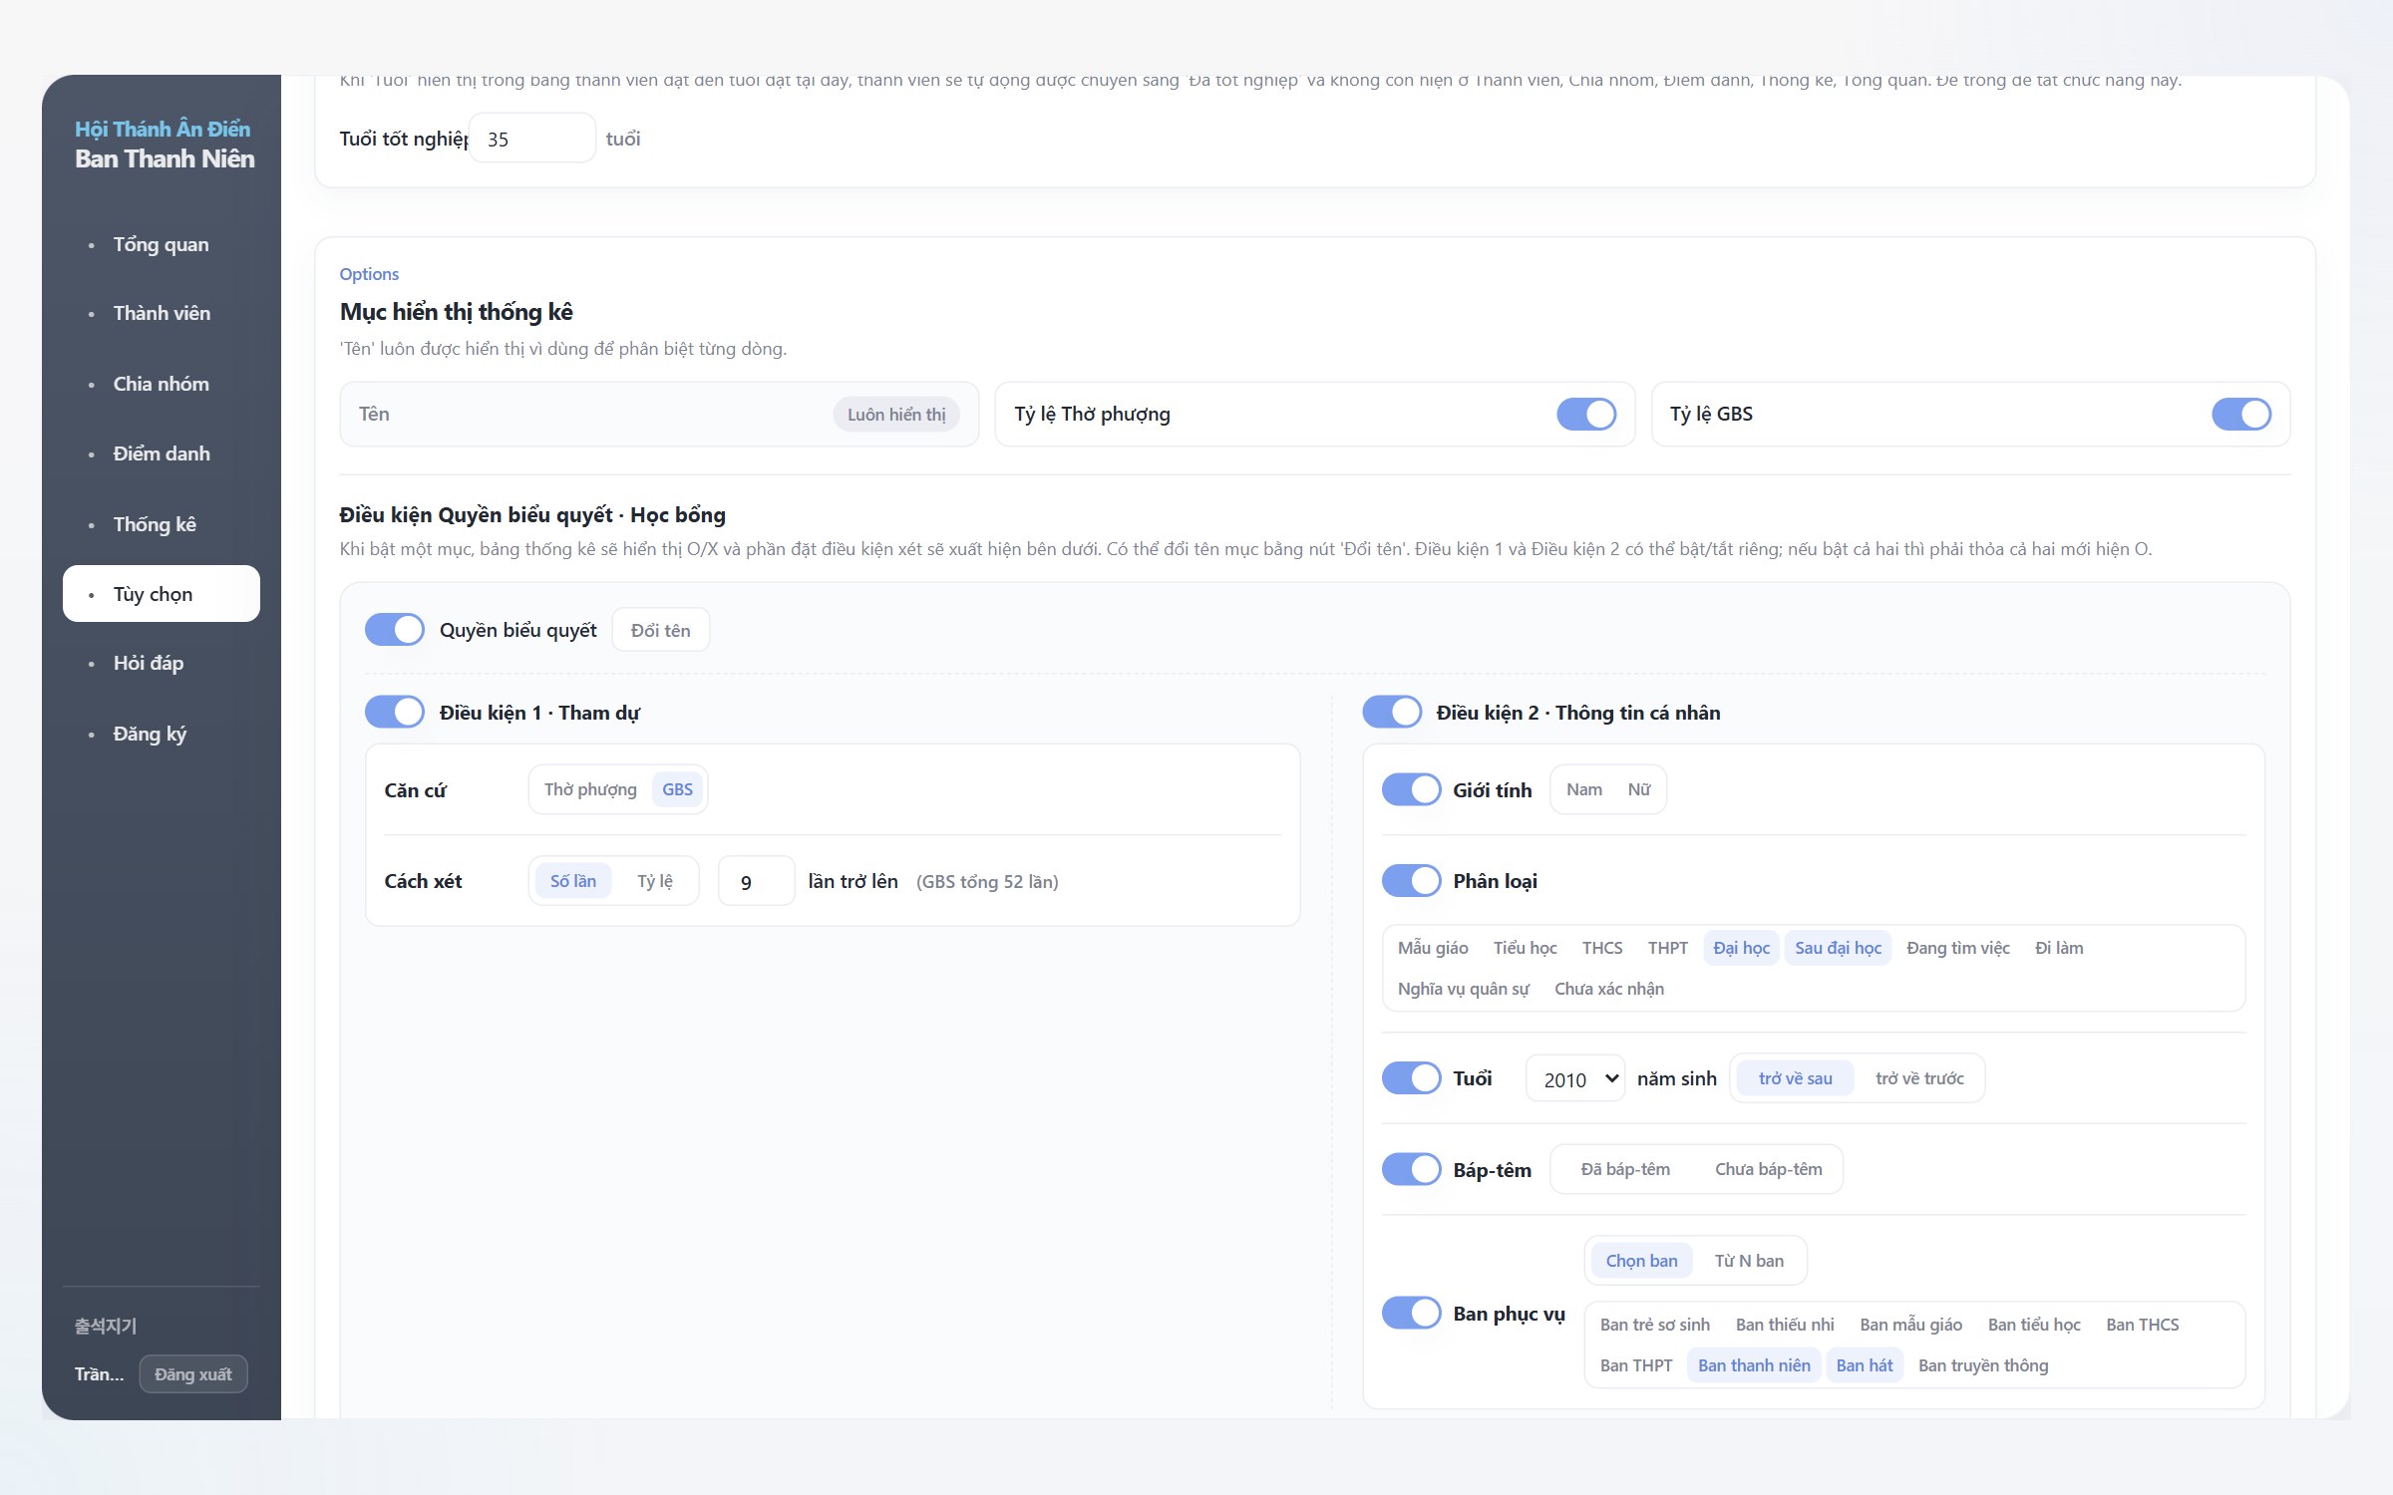Viewport: 2393px width, 1495px height.
Task: Select the Đi làm category chip
Action: [2059, 948]
